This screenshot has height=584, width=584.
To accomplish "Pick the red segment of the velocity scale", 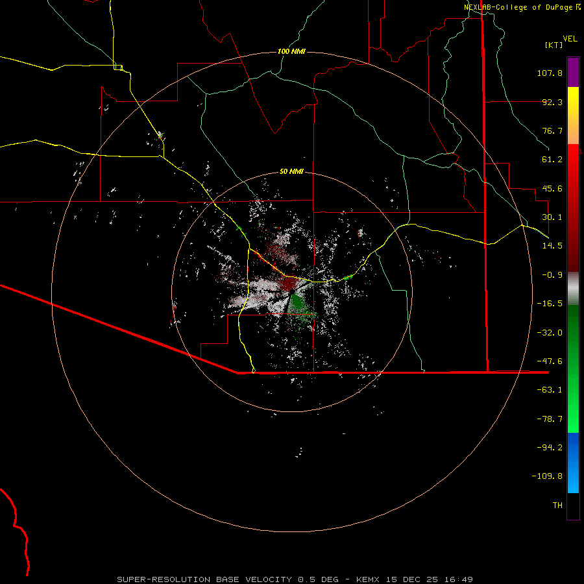I will coord(573,208).
